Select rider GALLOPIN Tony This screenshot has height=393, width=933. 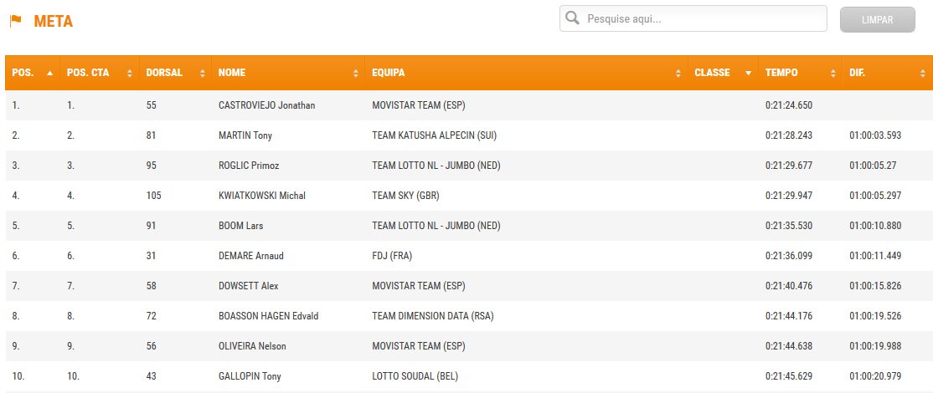[x=250, y=376]
